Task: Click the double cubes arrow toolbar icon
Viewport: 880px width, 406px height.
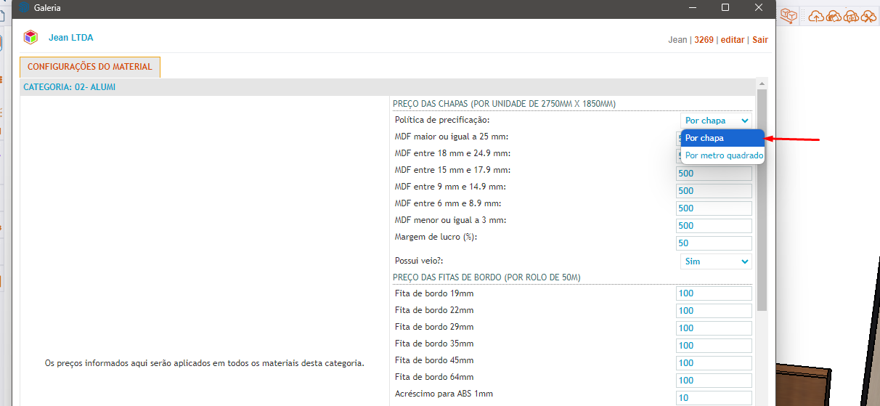Action: (x=789, y=15)
